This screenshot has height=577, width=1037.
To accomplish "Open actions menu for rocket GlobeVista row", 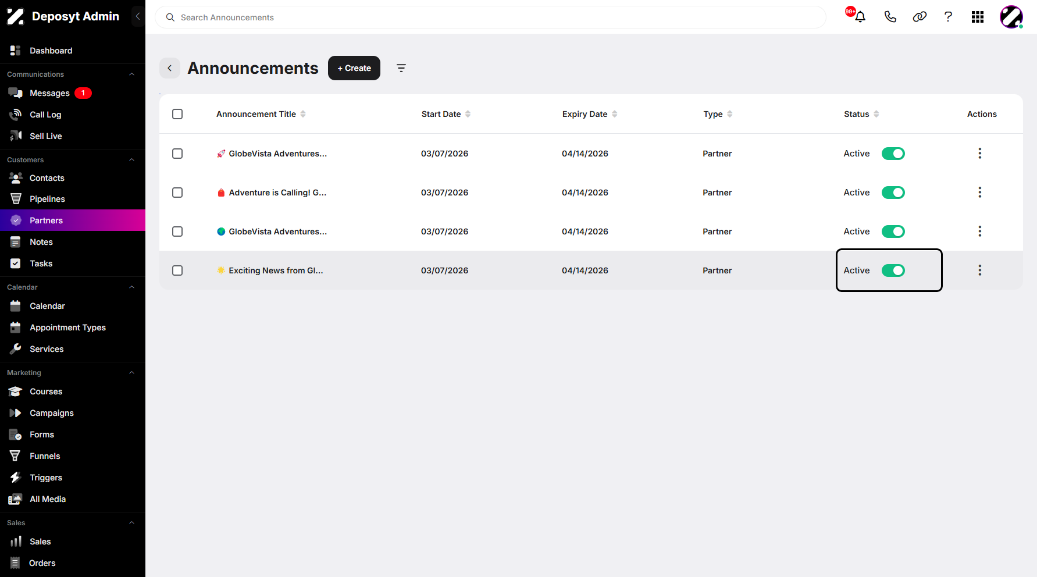I will [x=980, y=154].
